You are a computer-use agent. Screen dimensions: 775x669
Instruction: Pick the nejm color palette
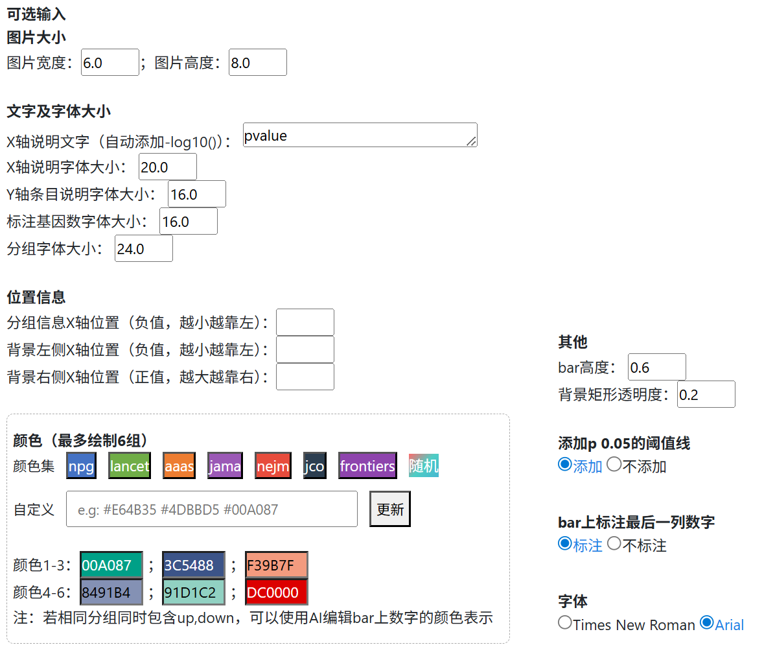[x=272, y=465]
